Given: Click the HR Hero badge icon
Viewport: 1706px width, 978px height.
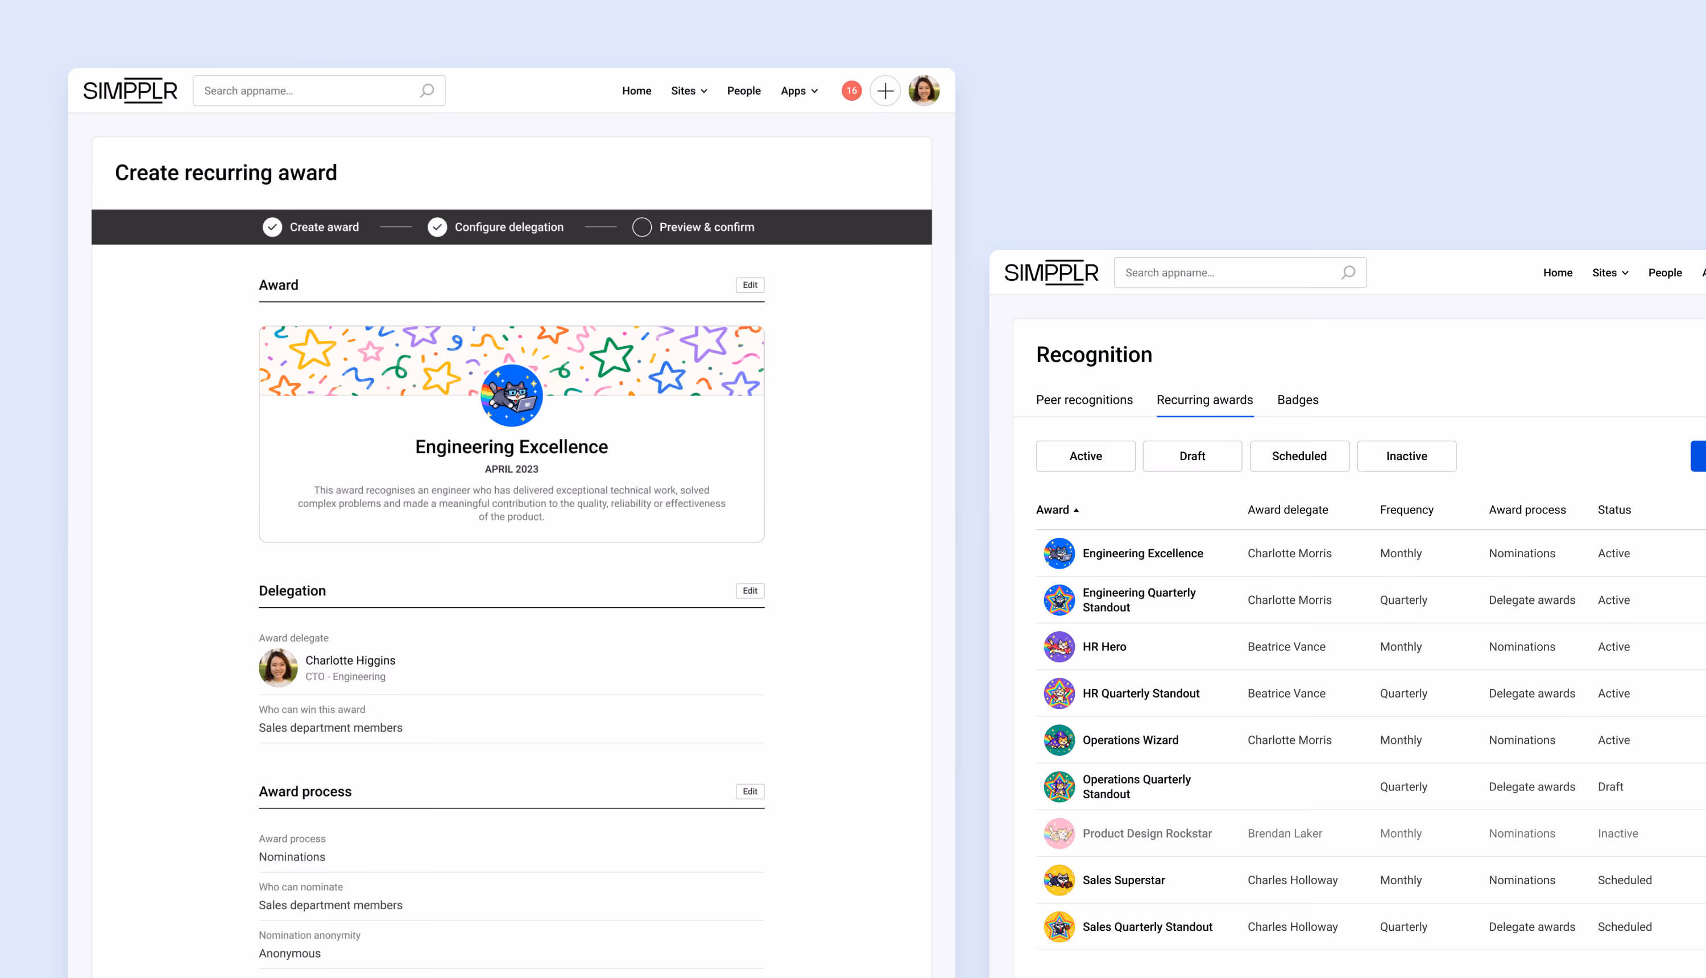Looking at the screenshot, I should tap(1059, 647).
